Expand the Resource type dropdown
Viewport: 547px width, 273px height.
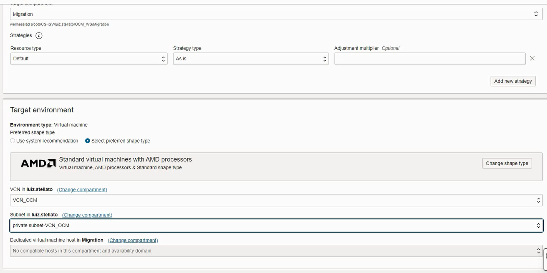(89, 59)
